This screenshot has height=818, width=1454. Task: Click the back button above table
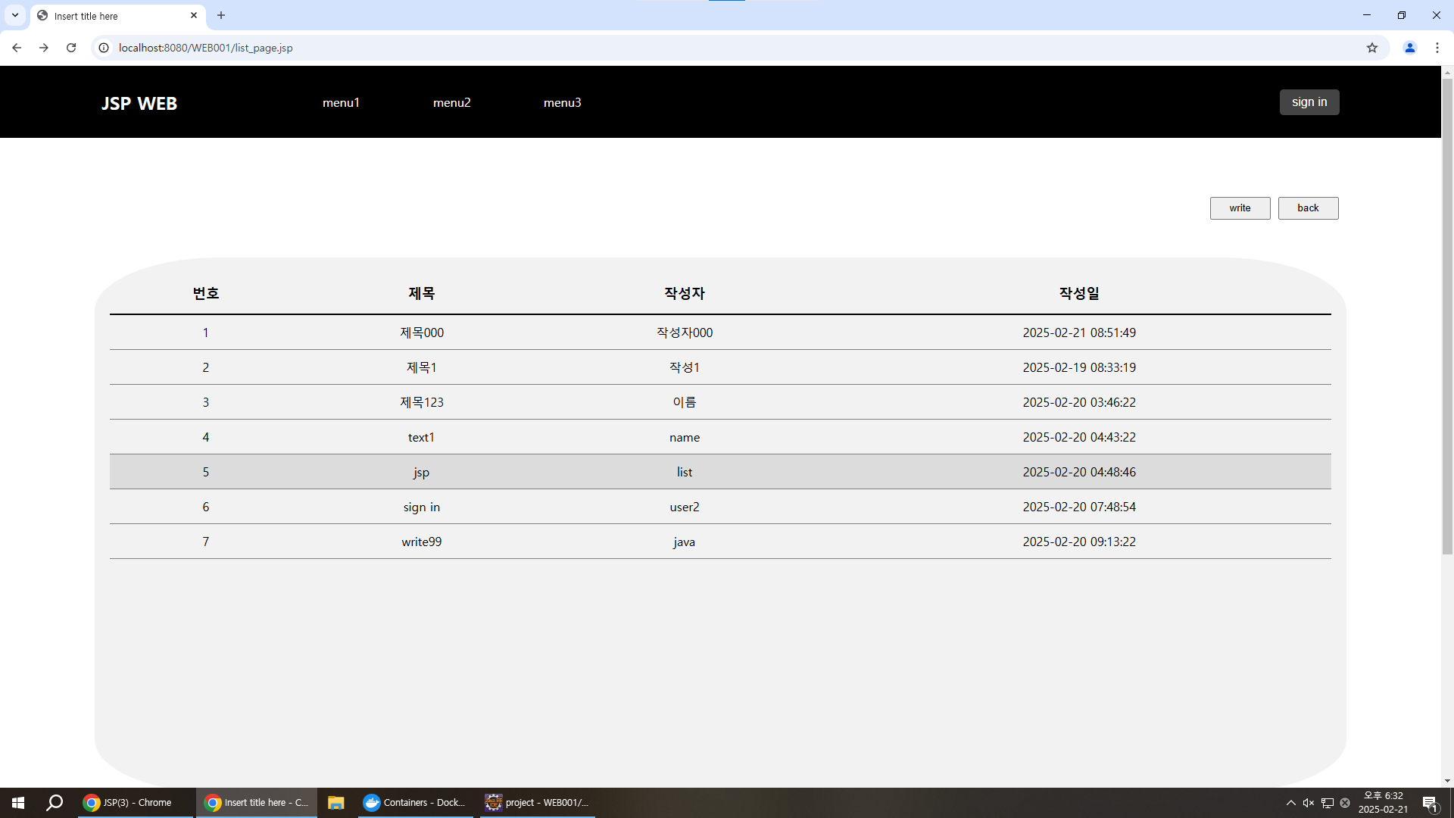[x=1308, y=208]
